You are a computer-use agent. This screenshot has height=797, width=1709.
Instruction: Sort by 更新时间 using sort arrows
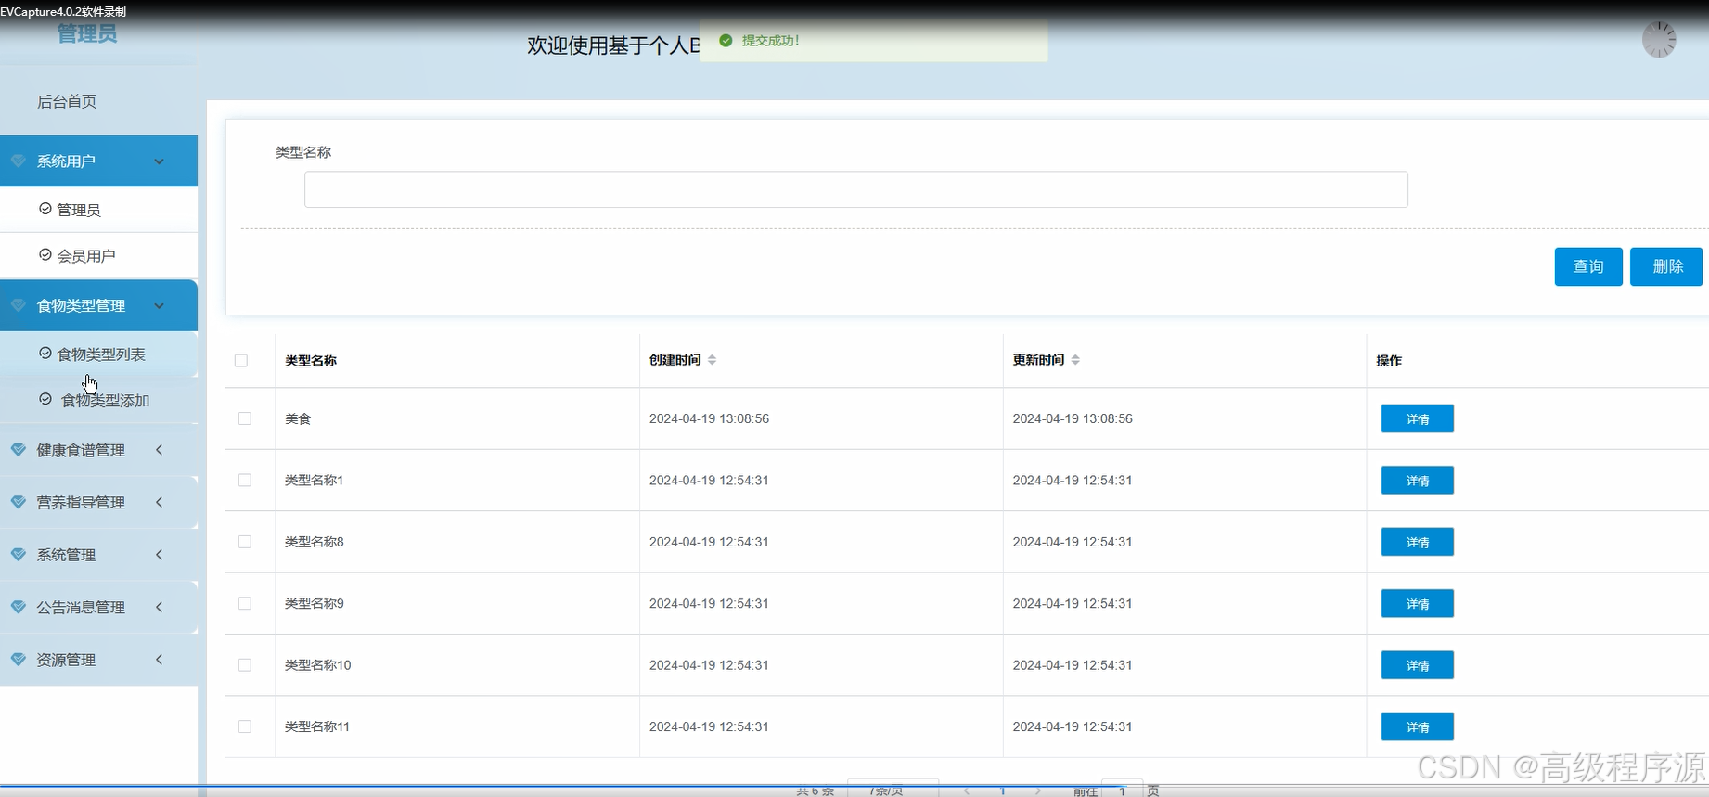click(1075, 360)
